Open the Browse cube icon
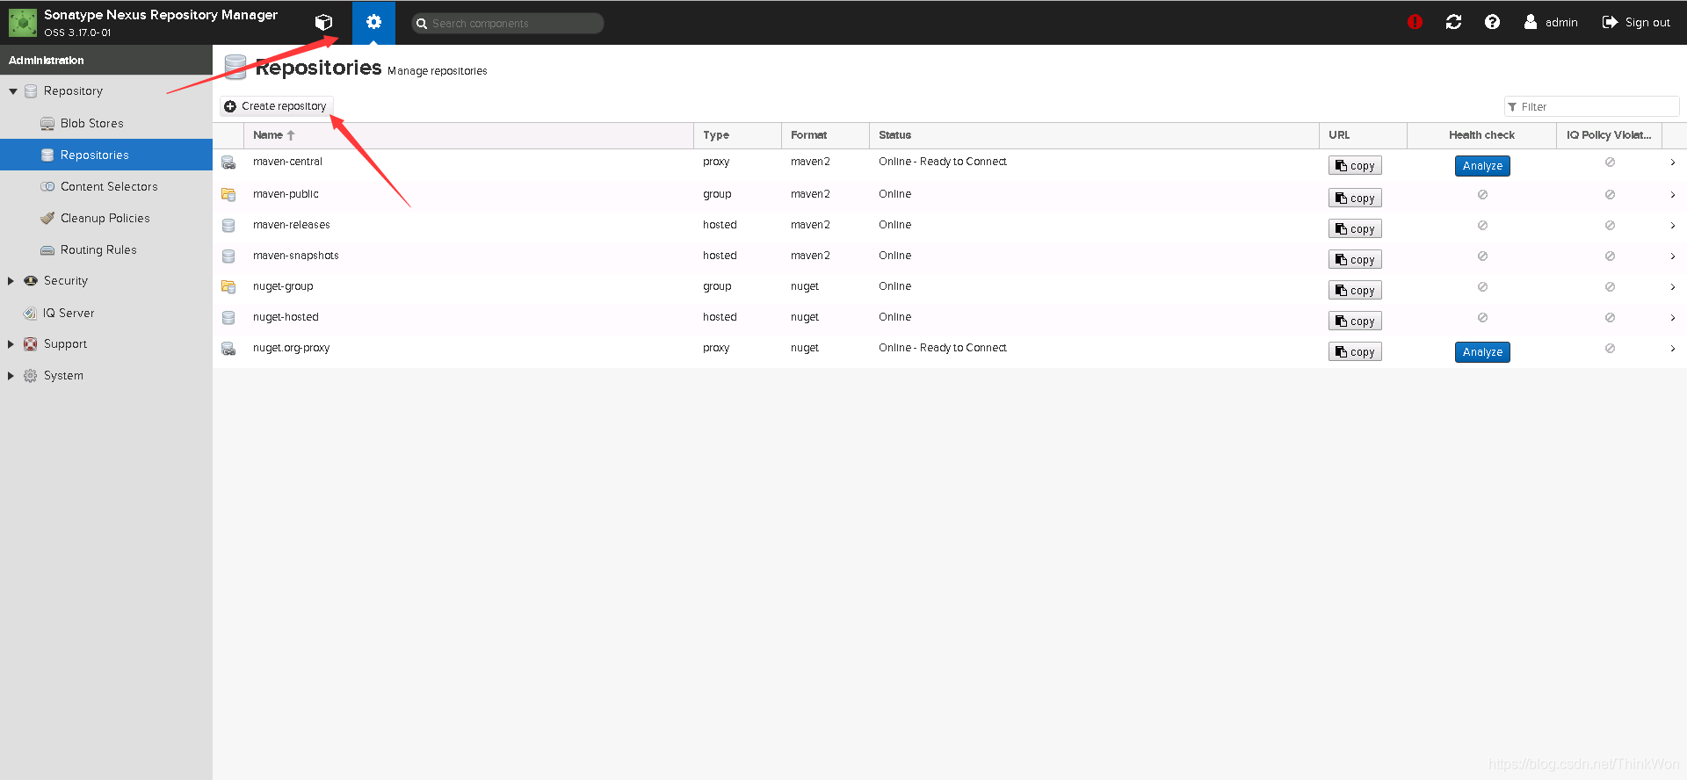 point(323,22)
